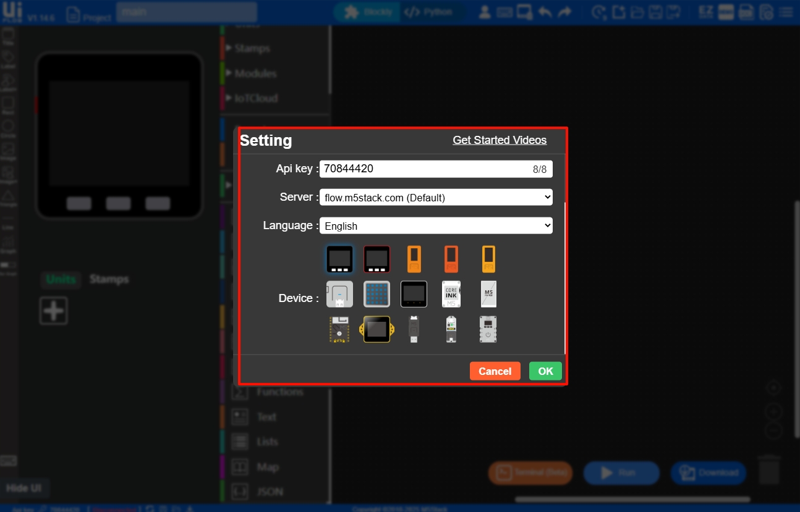Confirm settings with the OK button
800x512 pixels.
[545, 371]
